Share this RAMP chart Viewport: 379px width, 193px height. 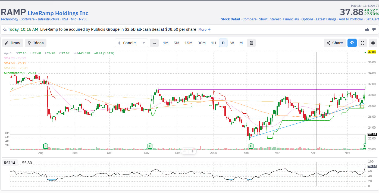point(335,43)
